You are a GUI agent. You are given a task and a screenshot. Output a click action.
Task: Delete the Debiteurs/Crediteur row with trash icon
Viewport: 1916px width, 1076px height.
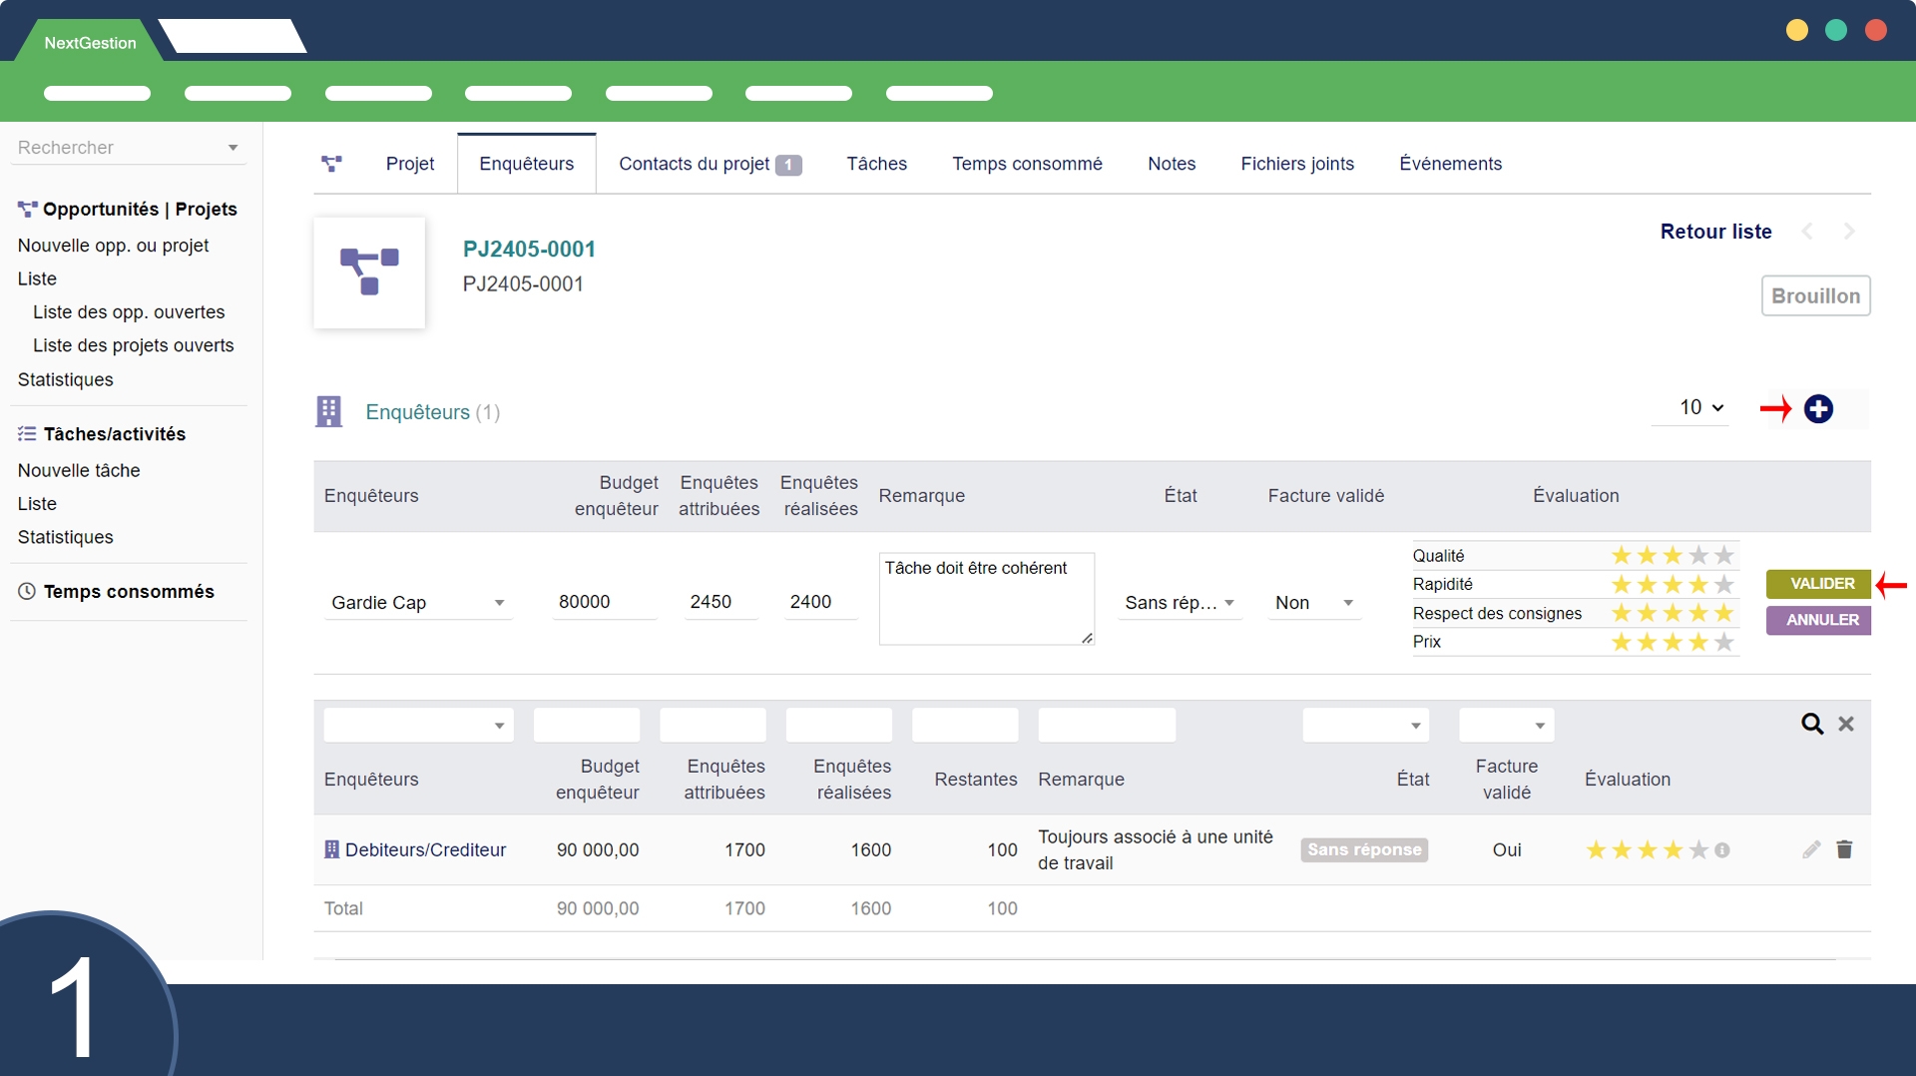(1844, 849)
